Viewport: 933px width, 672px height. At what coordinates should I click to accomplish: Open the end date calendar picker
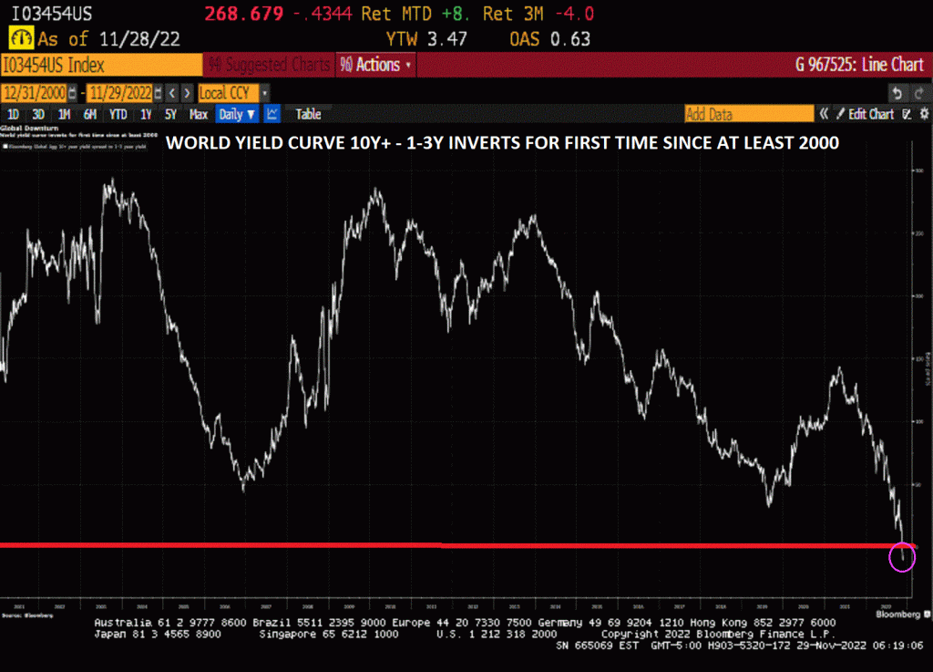click(159, 93)
